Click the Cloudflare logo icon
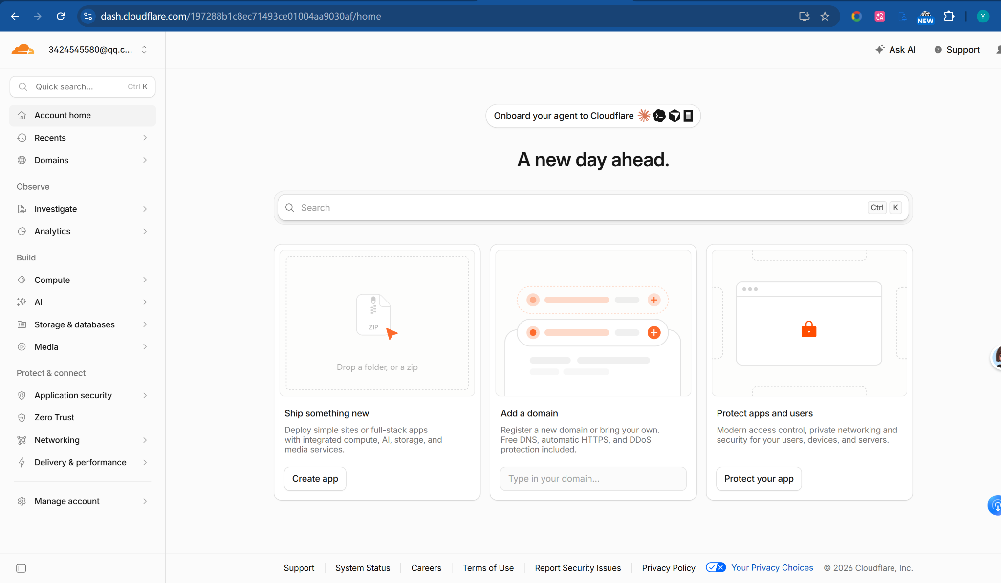The height and width of the screenshot is (583, 1001). 22,49
